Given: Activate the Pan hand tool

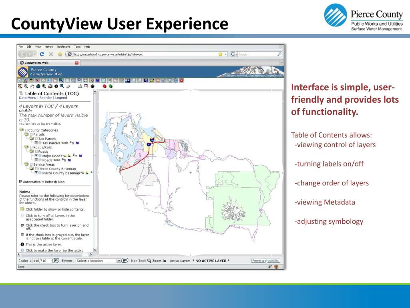Looking at the screenshot, I should [x=32, y=86].
